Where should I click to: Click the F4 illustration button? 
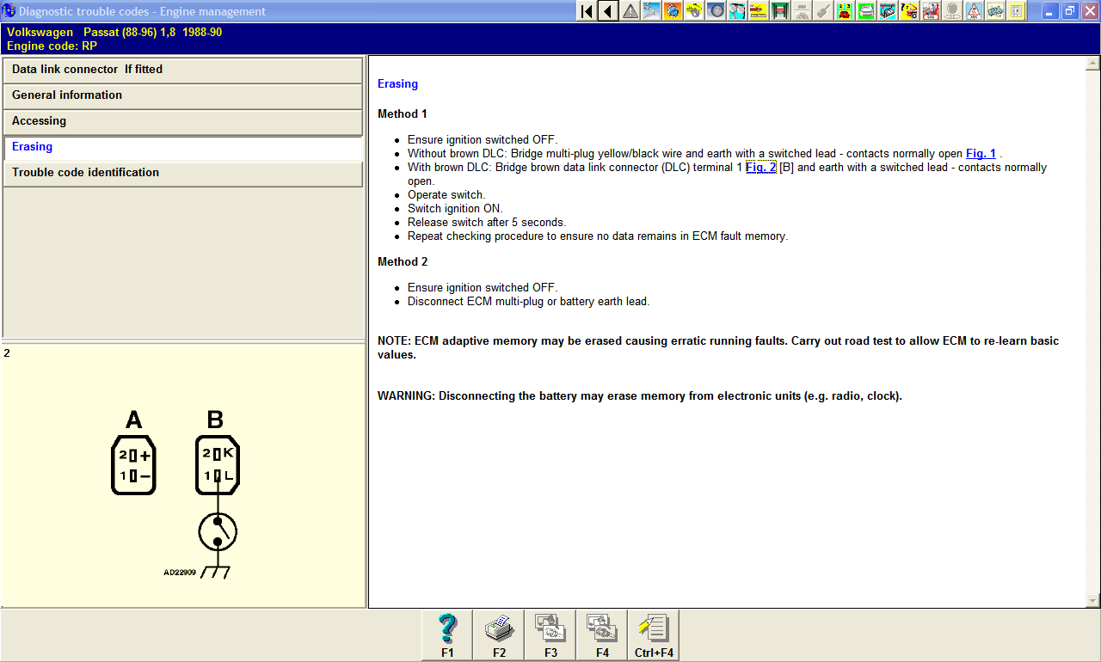click(x=602, y=635)
